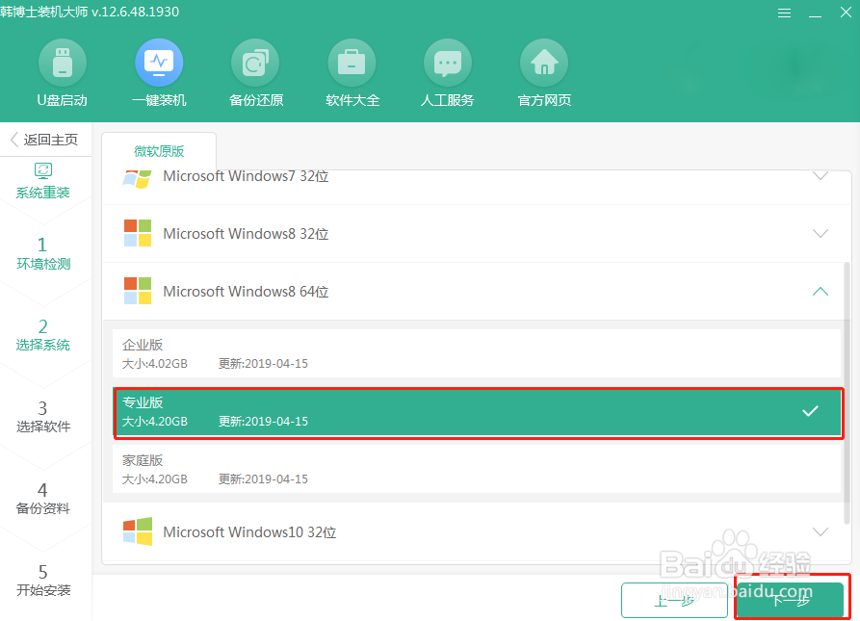Close the 韩博士装机大师 window
This screenshot has width=860, height=621.
click(846, 13)
